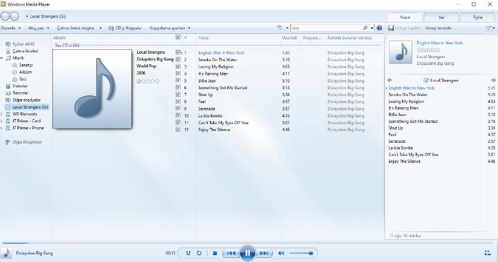
Task: Click the volume slider
Action: 301,253
